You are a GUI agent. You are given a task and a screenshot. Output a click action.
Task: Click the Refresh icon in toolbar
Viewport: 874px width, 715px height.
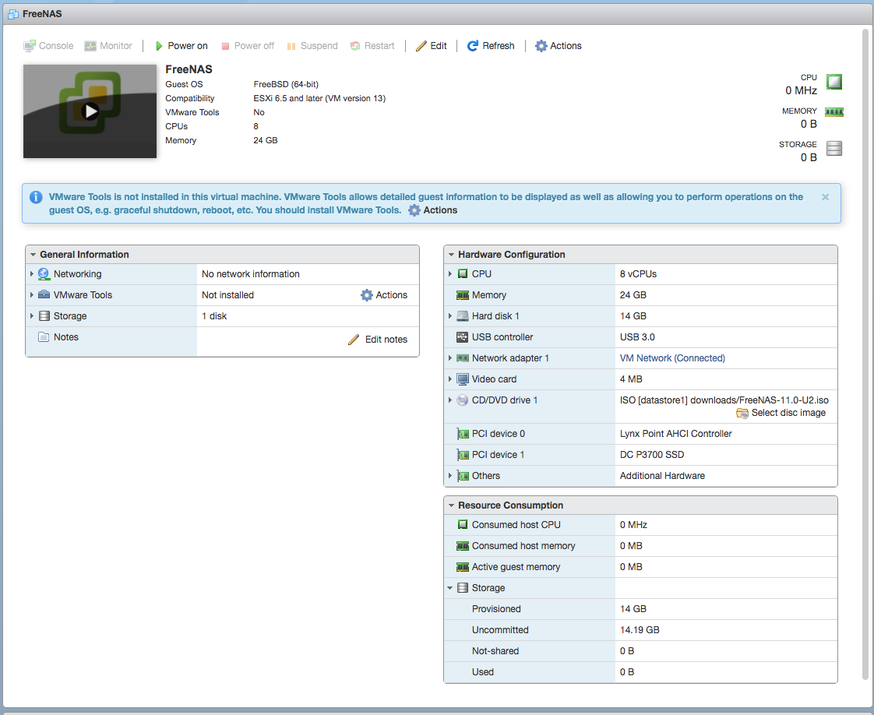(472, 46)
